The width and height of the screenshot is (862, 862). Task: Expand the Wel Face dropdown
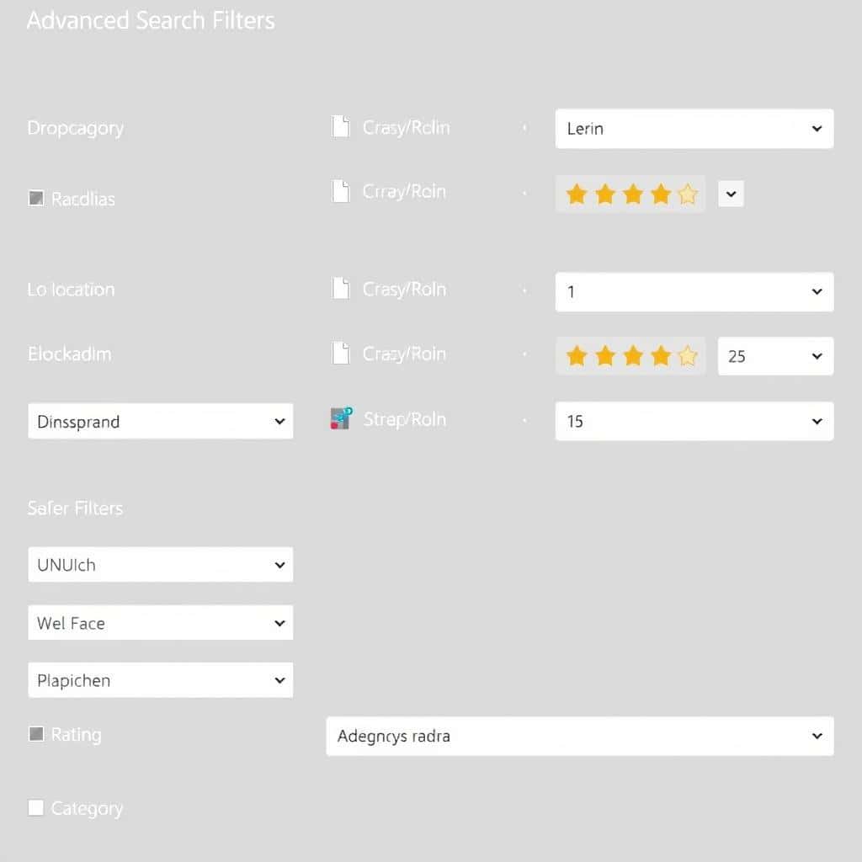160,623
